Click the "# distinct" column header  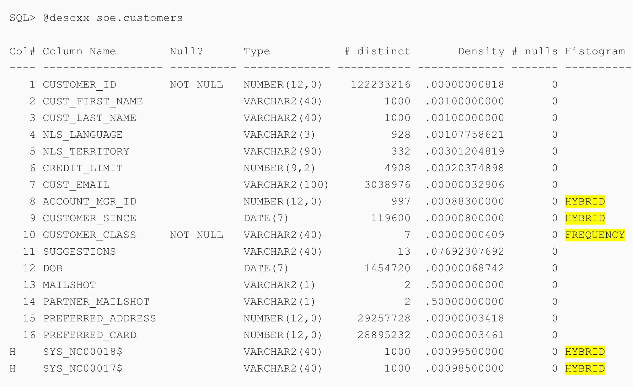point(377,51)
